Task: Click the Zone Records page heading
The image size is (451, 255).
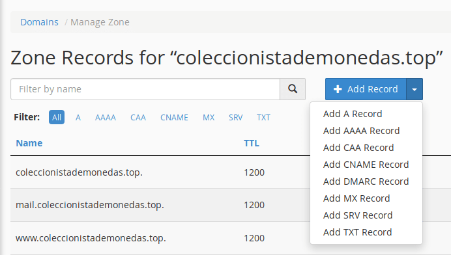Action: point(227,58)
